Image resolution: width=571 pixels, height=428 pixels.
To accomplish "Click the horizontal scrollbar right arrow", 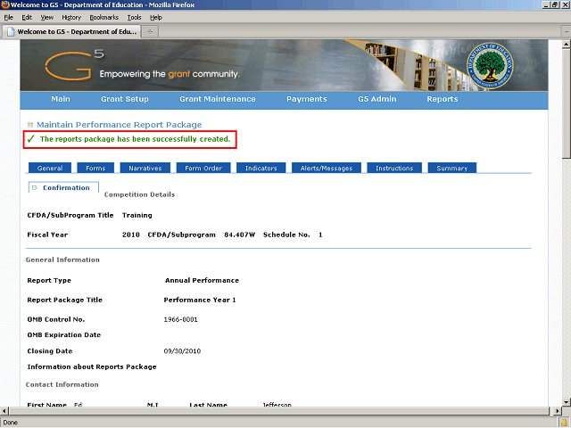I will [x=557, y=411].
